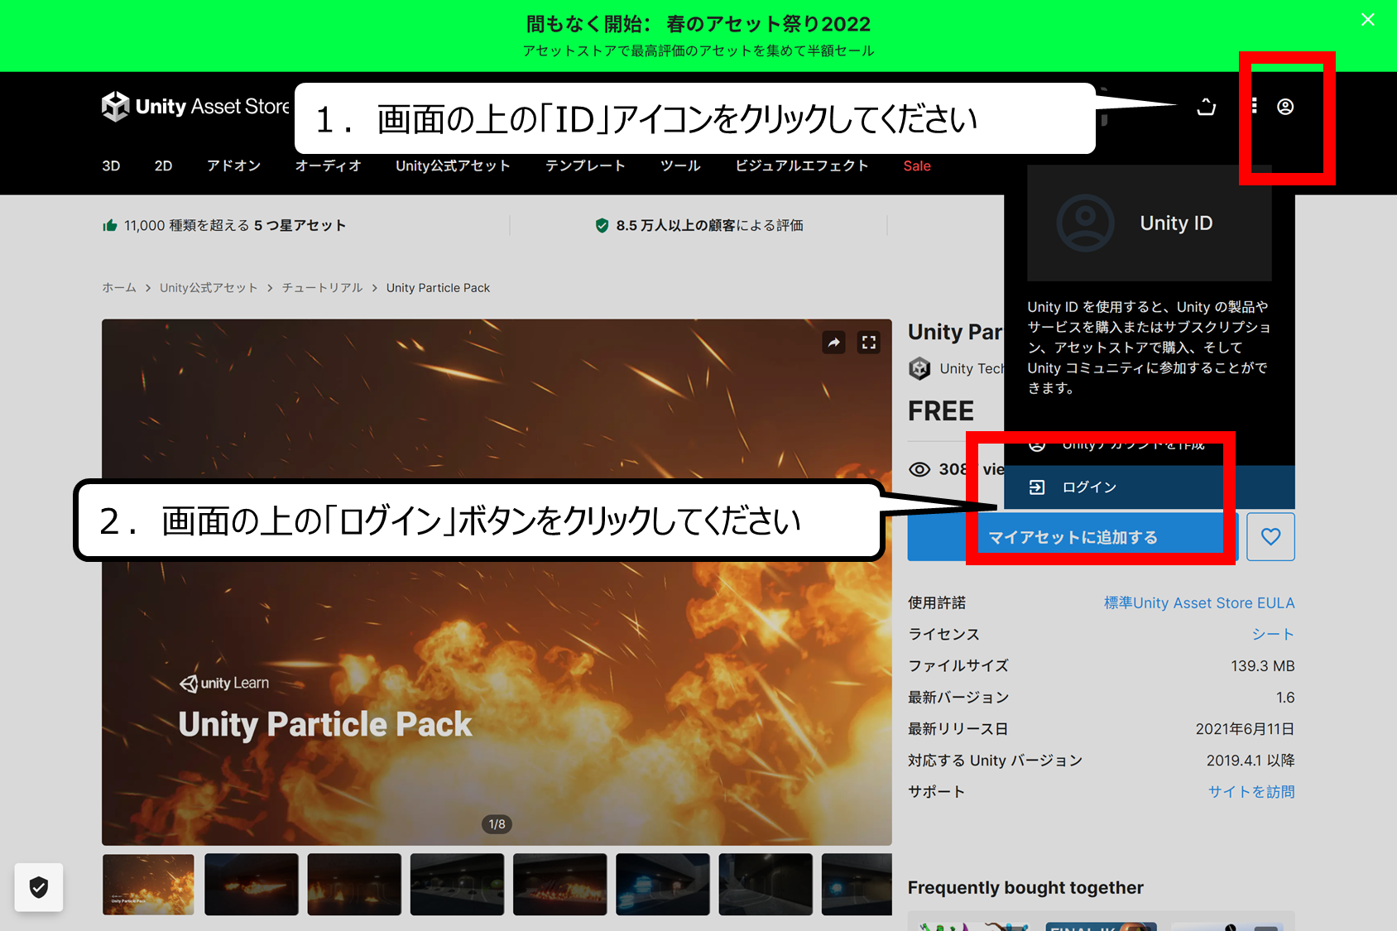This screenshot has height=931, width=1397.
Task: Select the sixth blue-glow thumbnail
Action: pos(663,885)
